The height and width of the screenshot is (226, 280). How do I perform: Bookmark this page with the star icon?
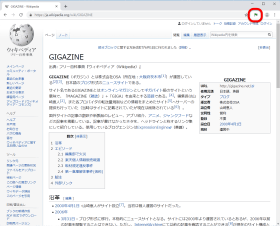point(246,15)
